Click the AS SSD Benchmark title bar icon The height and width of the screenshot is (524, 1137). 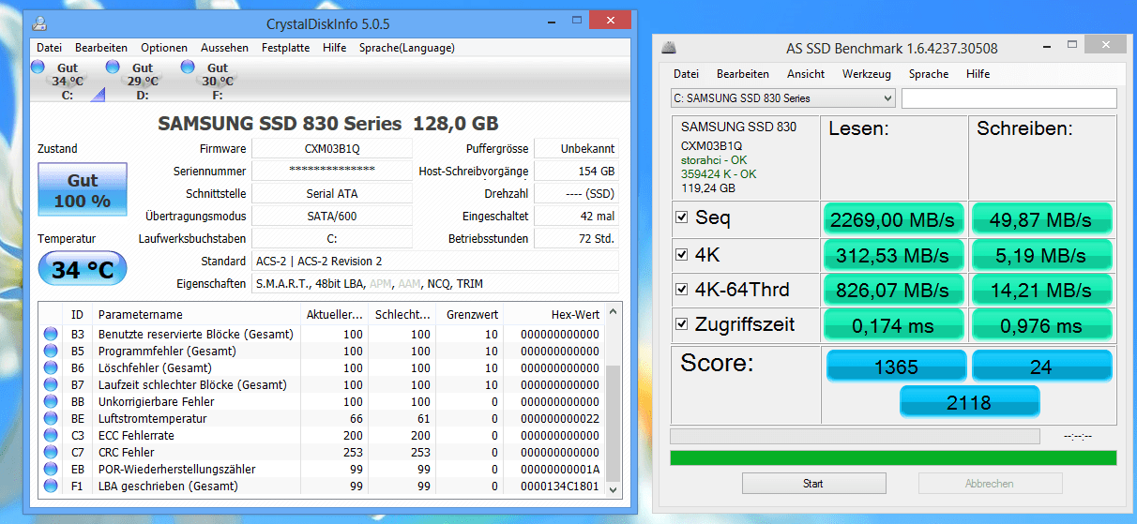point(669,48)
